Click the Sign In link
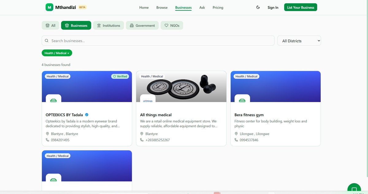 pyautogui.click(x=273, y=7)
